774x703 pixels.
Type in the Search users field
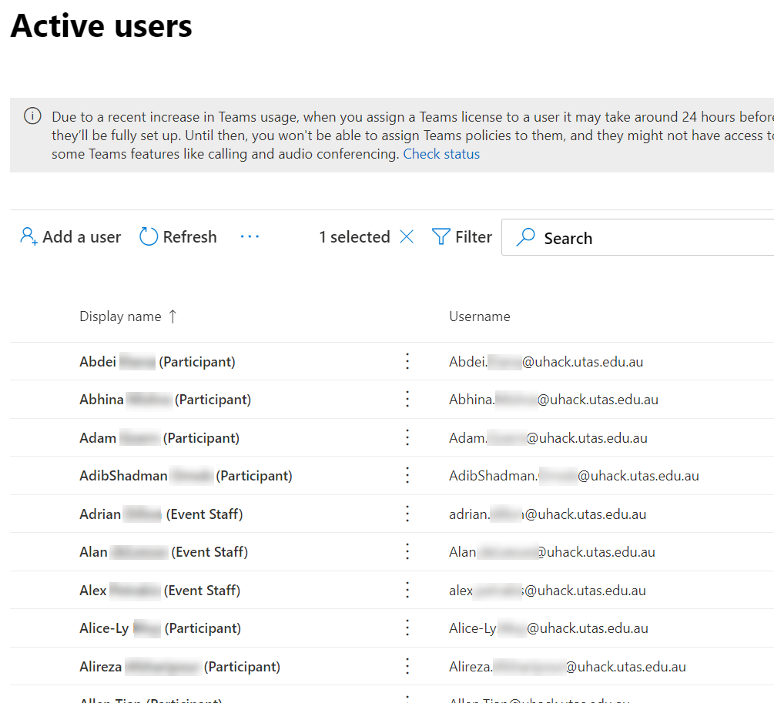coord(655,238)
